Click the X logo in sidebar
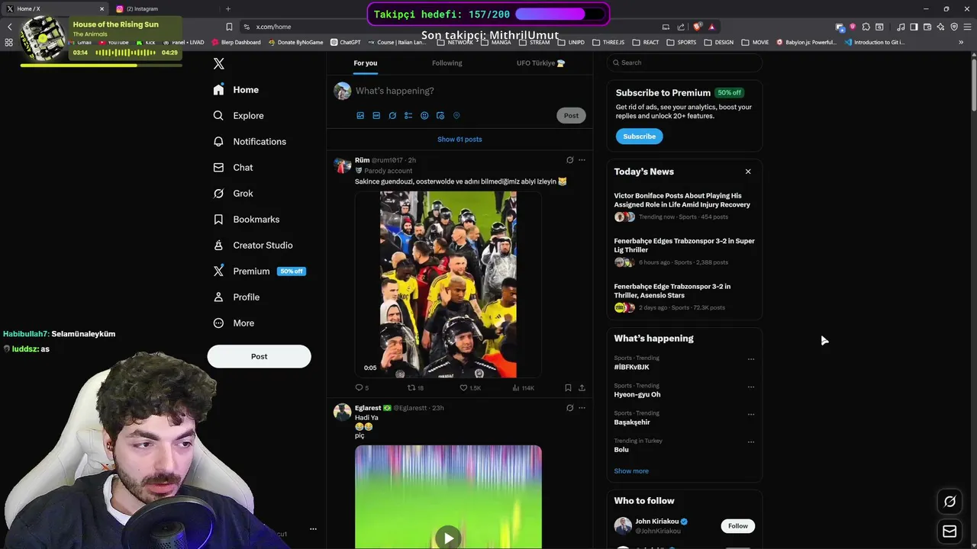Image resolution: width=977 pixels, height=549 pixels. (x=219, y=64)
